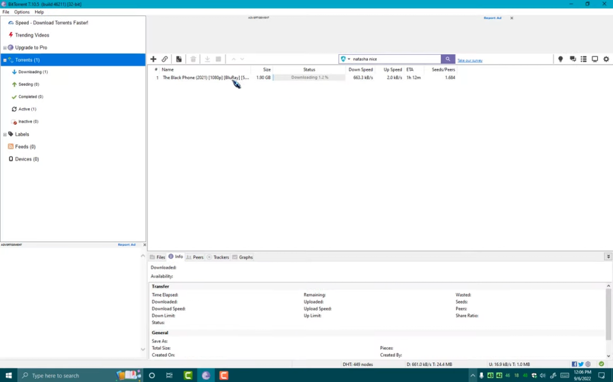Expand the Labels tree node
Screen dimensions: 613x382
coord(4,134)
